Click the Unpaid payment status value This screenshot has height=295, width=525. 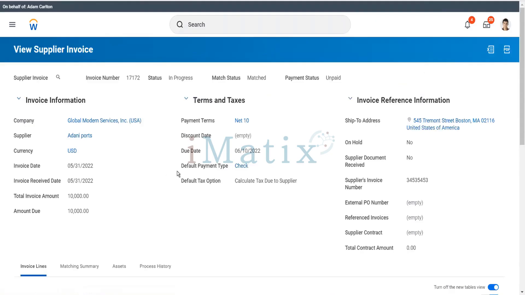pyautogui.click(x=333, y=78)
